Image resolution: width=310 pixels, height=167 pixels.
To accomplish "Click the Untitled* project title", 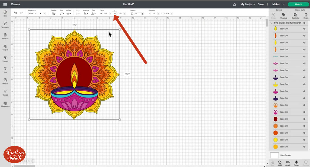I will (128, 4).
